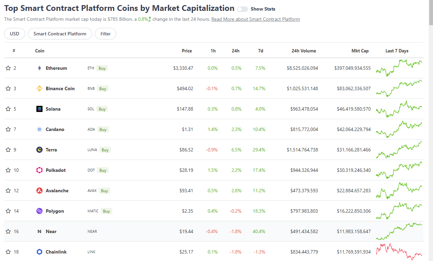This screenshot has height=261, width=433.
Task: Click the Chainlink logo icon
Action: point(39,252)
